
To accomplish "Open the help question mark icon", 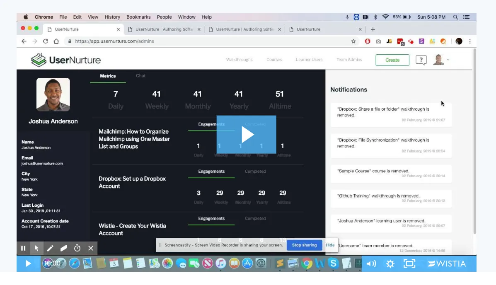I will click(x=421, y=60).
